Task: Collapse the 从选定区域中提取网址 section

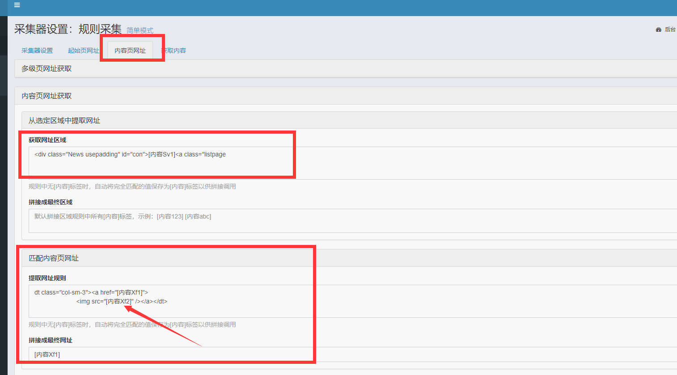Action: (64, 120)
